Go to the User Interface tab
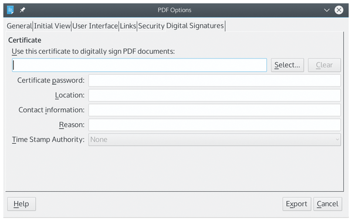 point(95,26)
